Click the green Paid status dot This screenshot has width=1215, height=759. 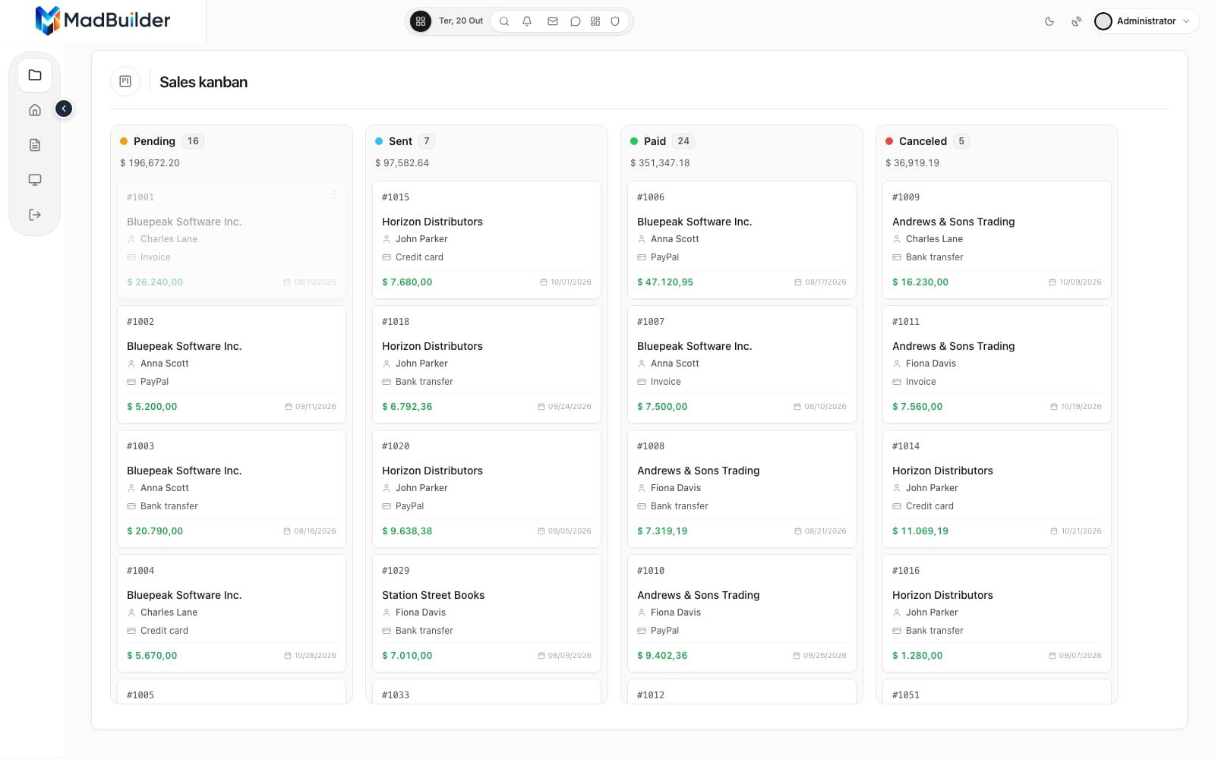(634, 141)
